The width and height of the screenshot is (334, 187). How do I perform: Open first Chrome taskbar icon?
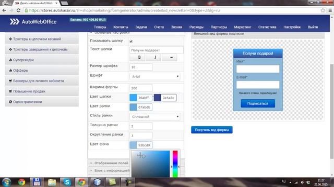point(21,182)
